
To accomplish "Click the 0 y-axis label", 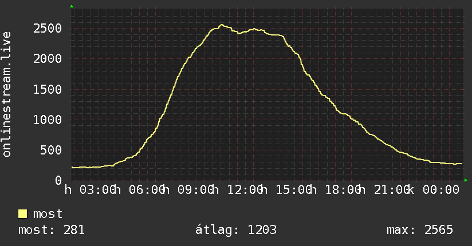I will point(58,180).
